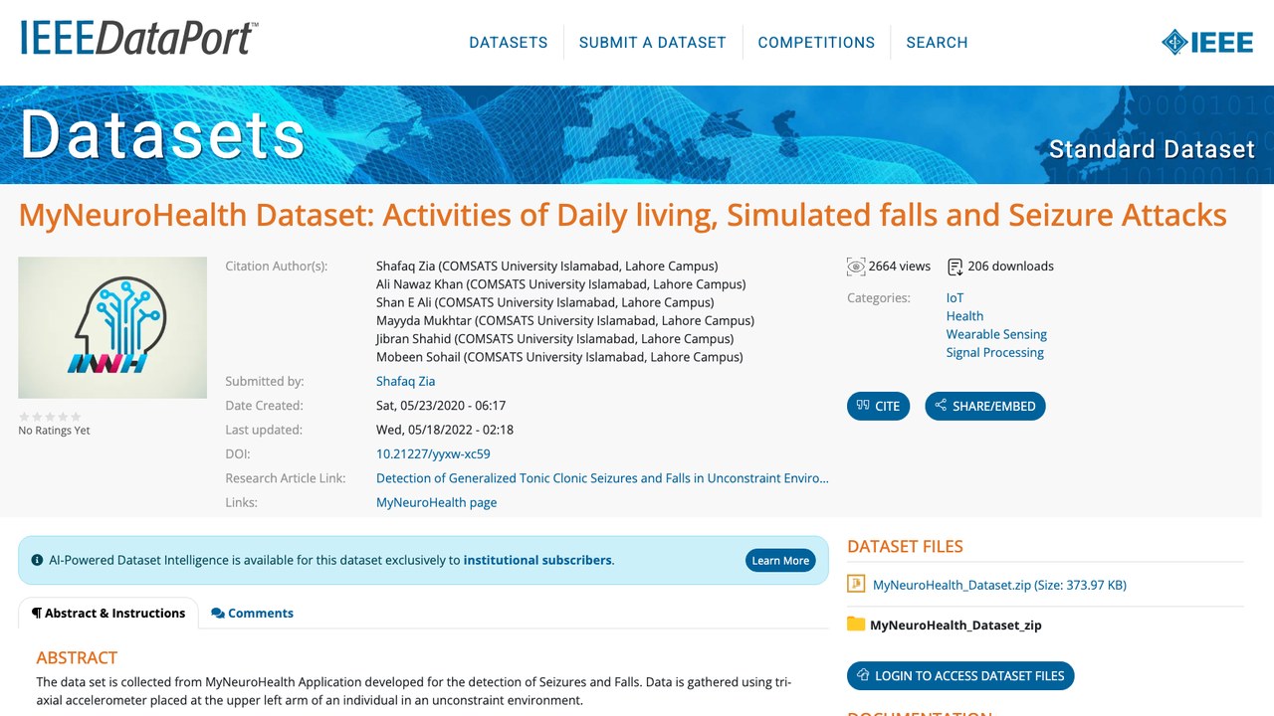1274x716 pixels.
Task: Expand the MyNeuroHealth_Dataset_zip folder
Action: click(955, 626)
